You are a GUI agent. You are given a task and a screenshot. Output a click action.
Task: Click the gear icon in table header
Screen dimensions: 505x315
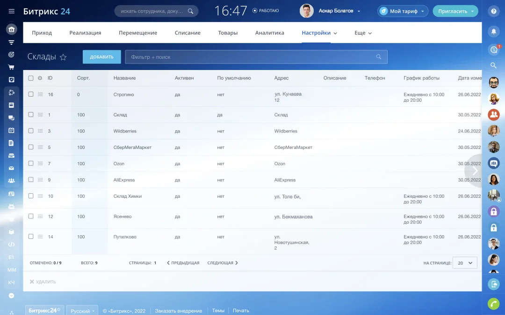pyautogui.click(x=40, y=78)
